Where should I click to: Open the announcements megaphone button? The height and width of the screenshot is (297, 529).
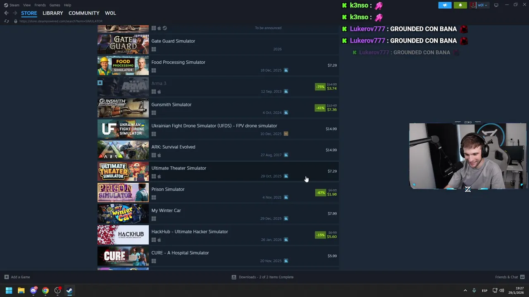click(x=445, y=5)
